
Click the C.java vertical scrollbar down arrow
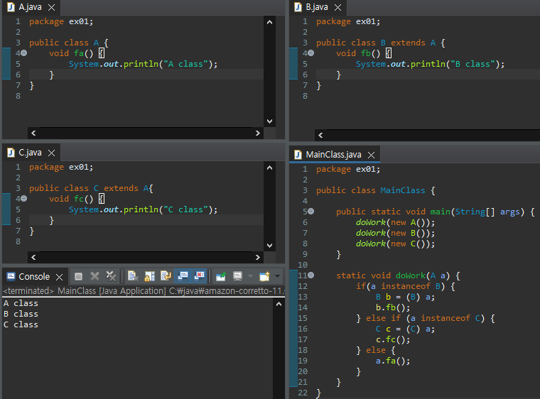(270, 246)
